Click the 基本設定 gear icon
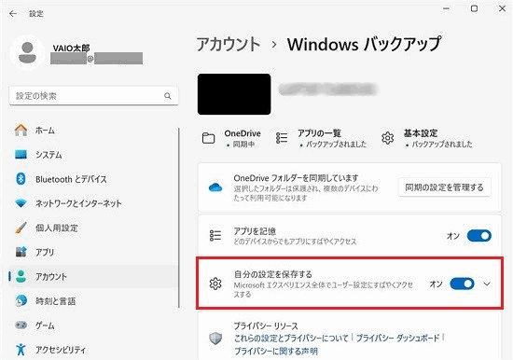 pos(388,138)
